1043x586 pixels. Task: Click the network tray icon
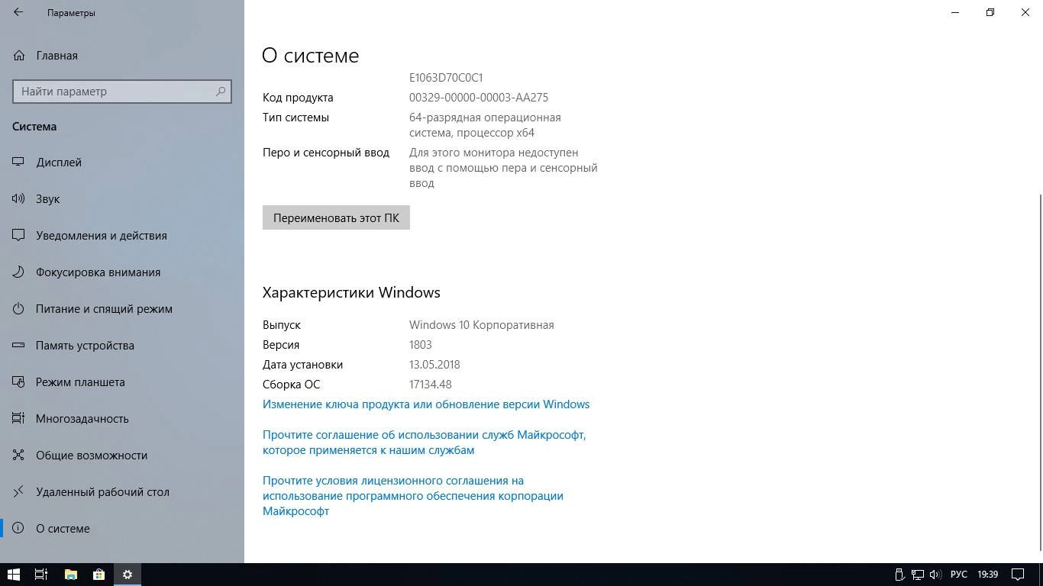pyautogui.click(x=918, y=575)
